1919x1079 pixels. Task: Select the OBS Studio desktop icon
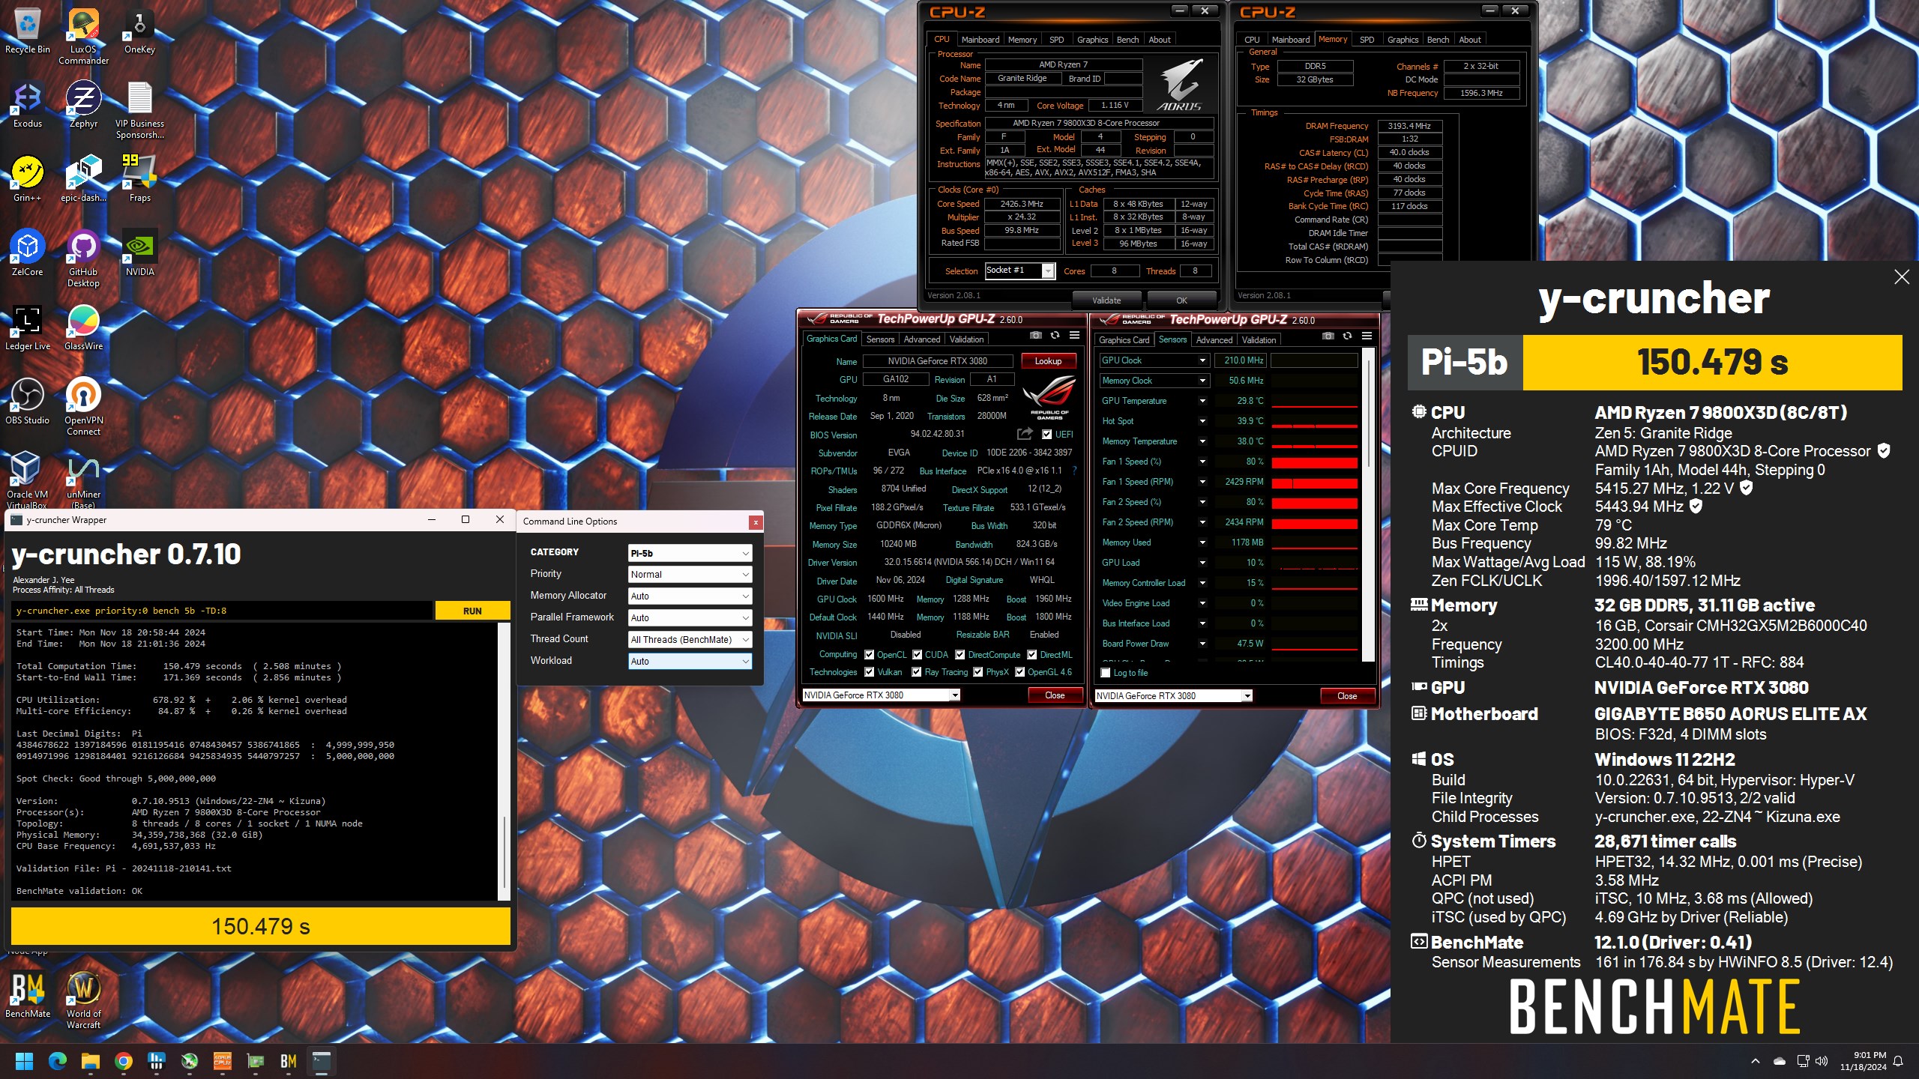tap(28, 402)
